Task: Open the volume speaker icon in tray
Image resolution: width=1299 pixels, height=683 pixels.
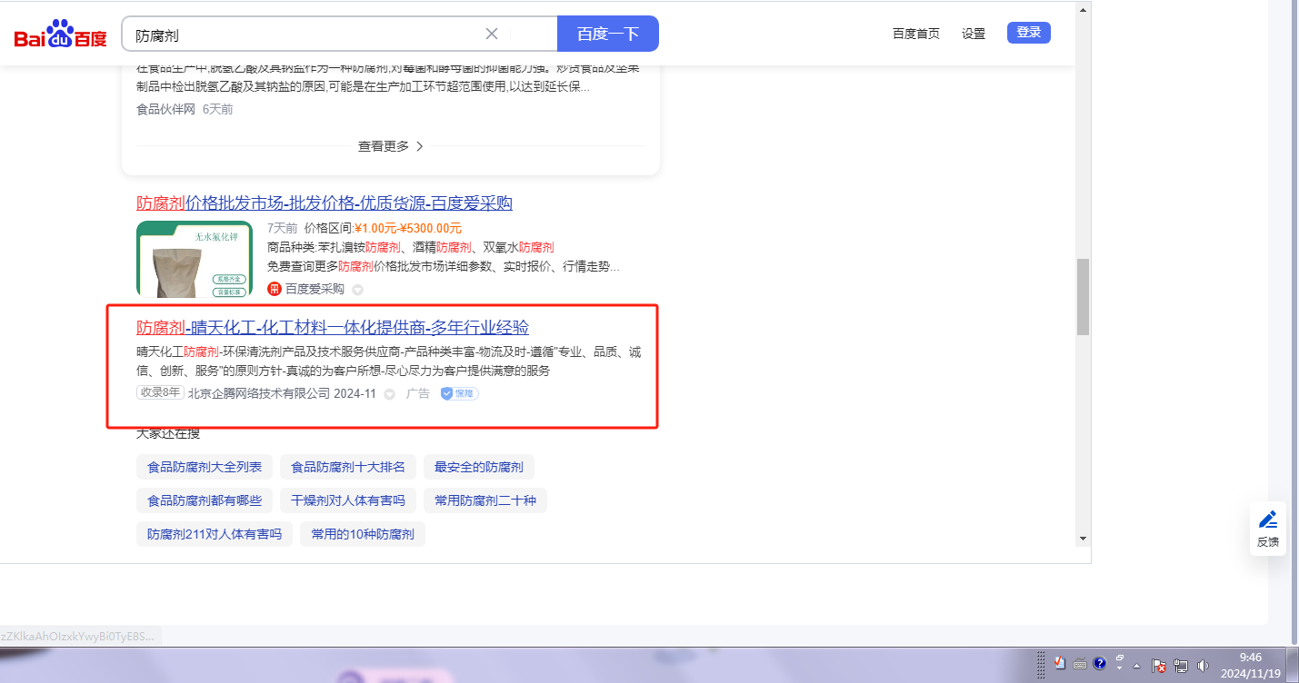Action: click(x=1204, y=665)
